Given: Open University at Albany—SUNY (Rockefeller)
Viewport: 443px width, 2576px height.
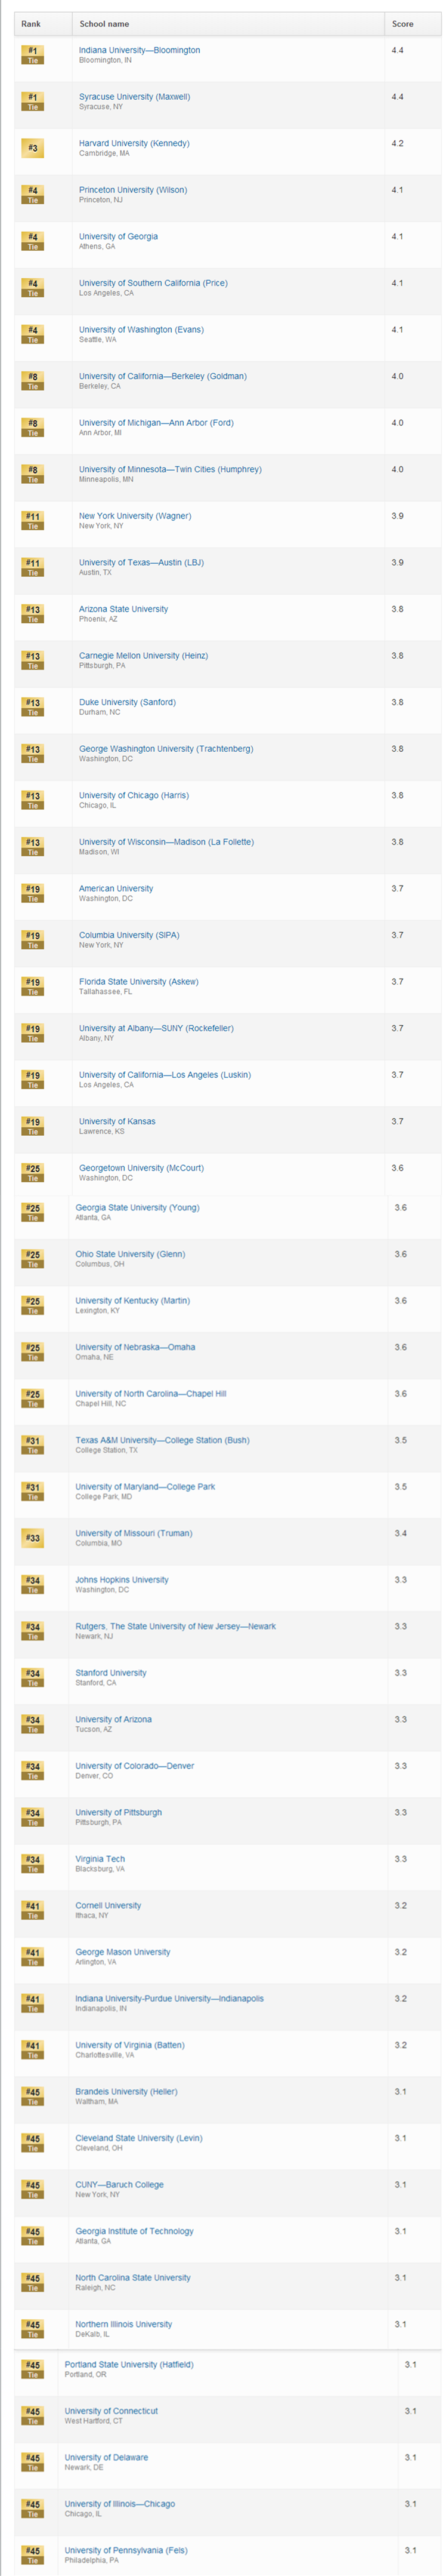Looking at the screenshot, I should [x=157, y=1028].
